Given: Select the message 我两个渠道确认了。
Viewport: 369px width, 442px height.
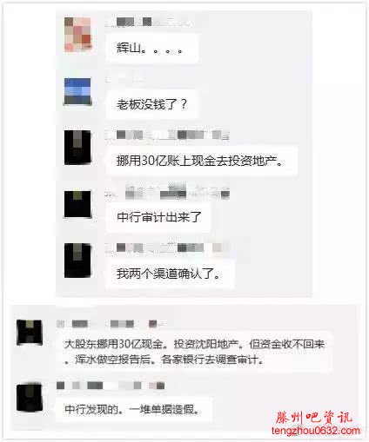Looking at the screenshot, I should click(x=170, y=274).
